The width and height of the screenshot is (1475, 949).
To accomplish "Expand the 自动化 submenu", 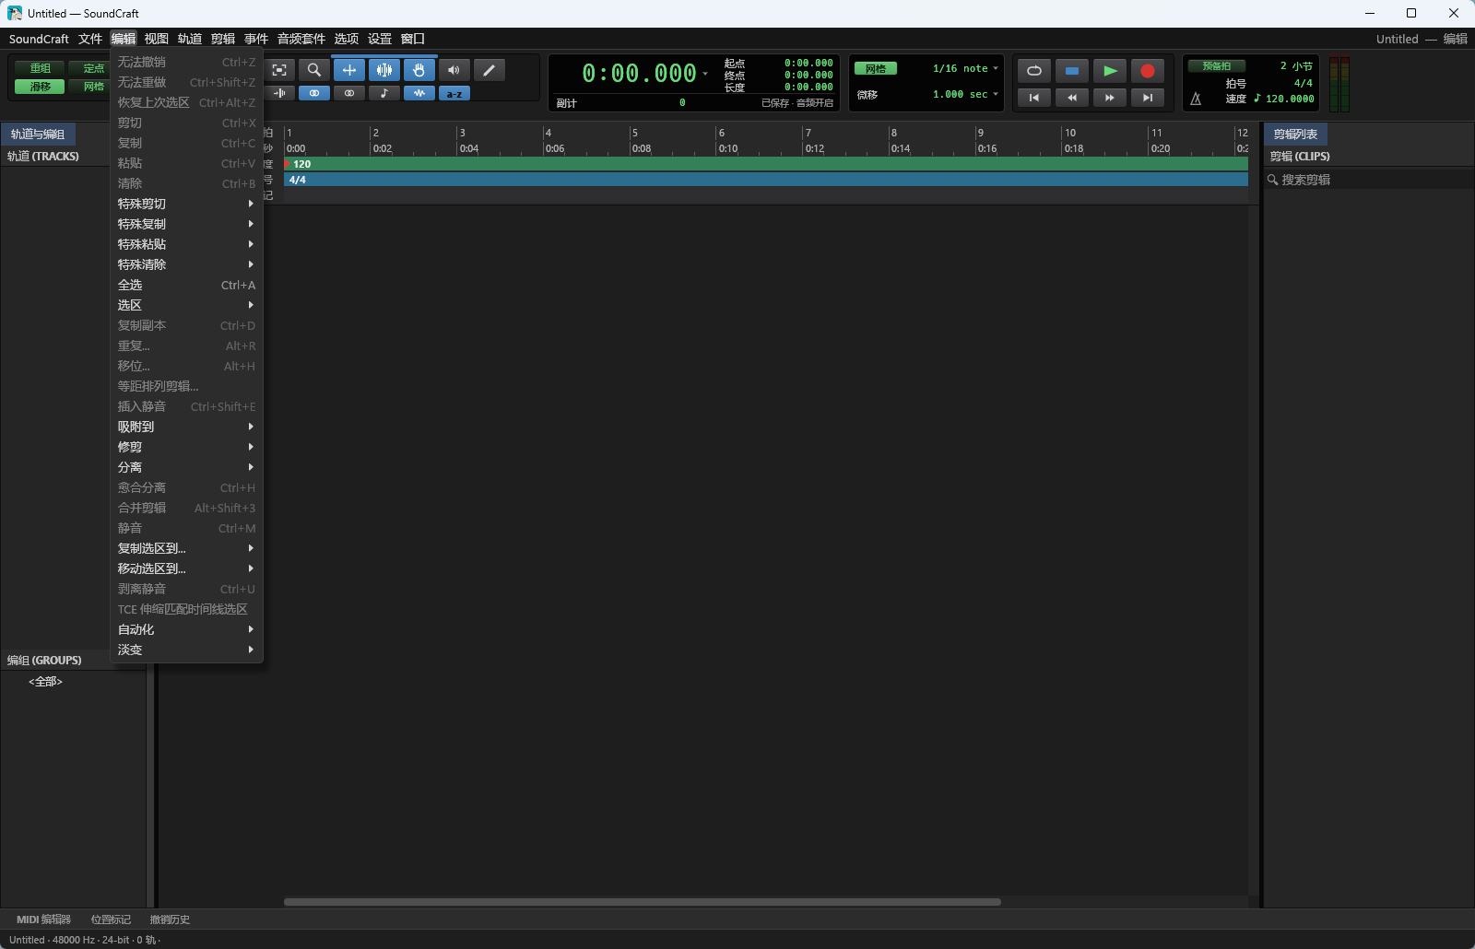I will (186, 629).
